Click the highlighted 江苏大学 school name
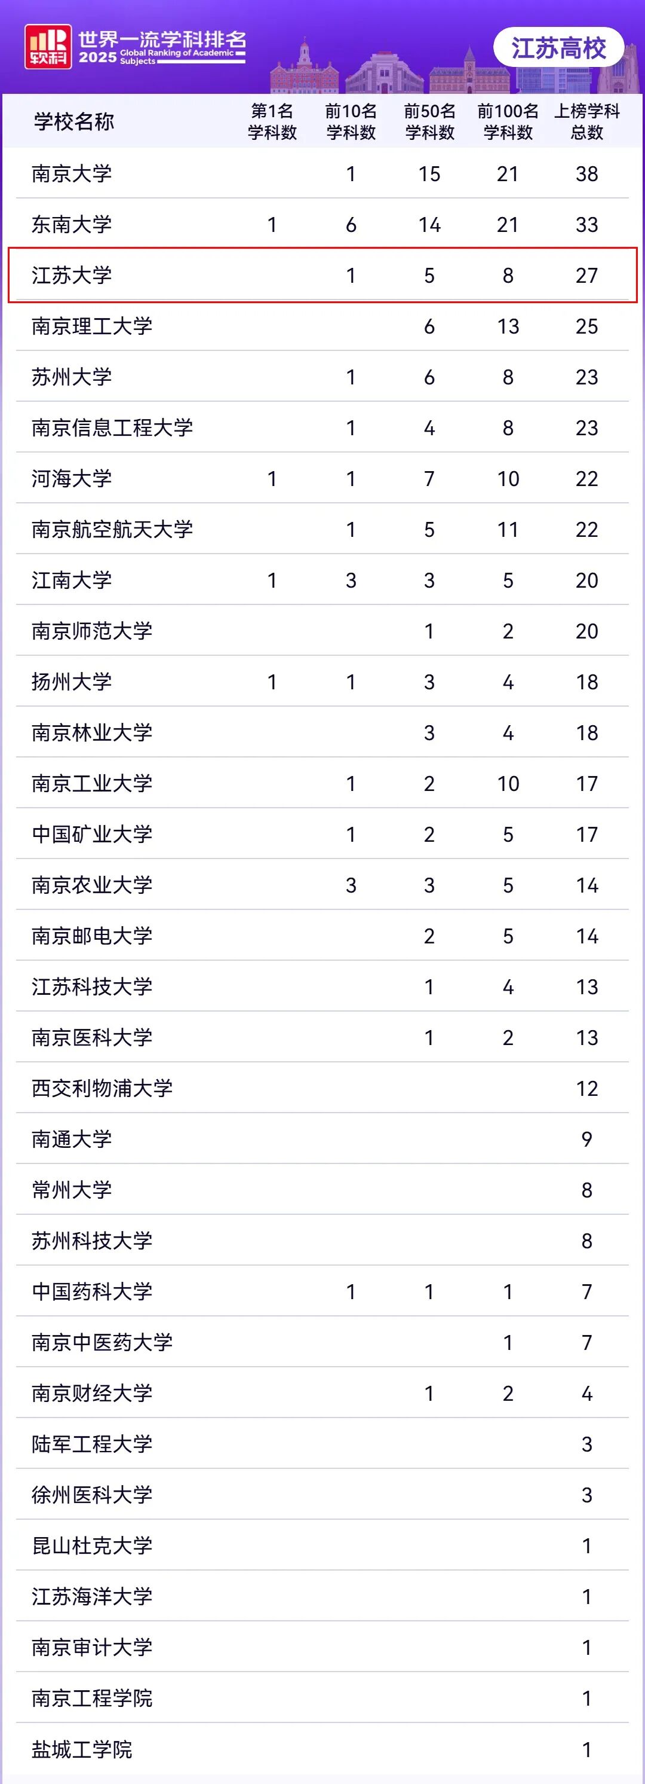The width and height of the screenshot is (645, 1784). tap(72, 275)
